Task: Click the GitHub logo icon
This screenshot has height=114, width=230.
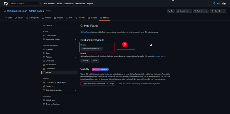Action: coord(6,4)
